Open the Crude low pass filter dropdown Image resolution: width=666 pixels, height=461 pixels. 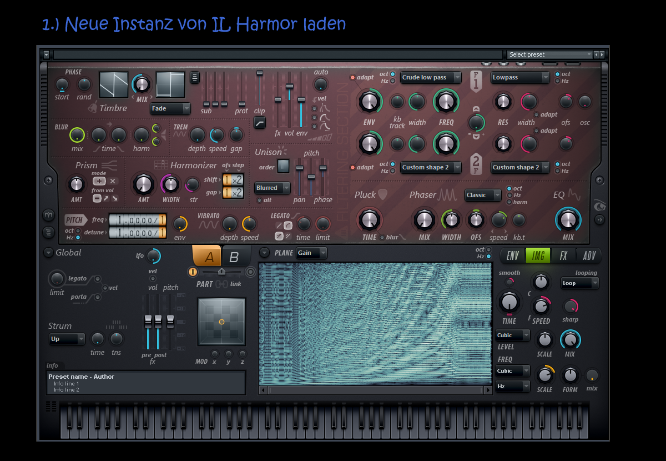click(431, 77)
